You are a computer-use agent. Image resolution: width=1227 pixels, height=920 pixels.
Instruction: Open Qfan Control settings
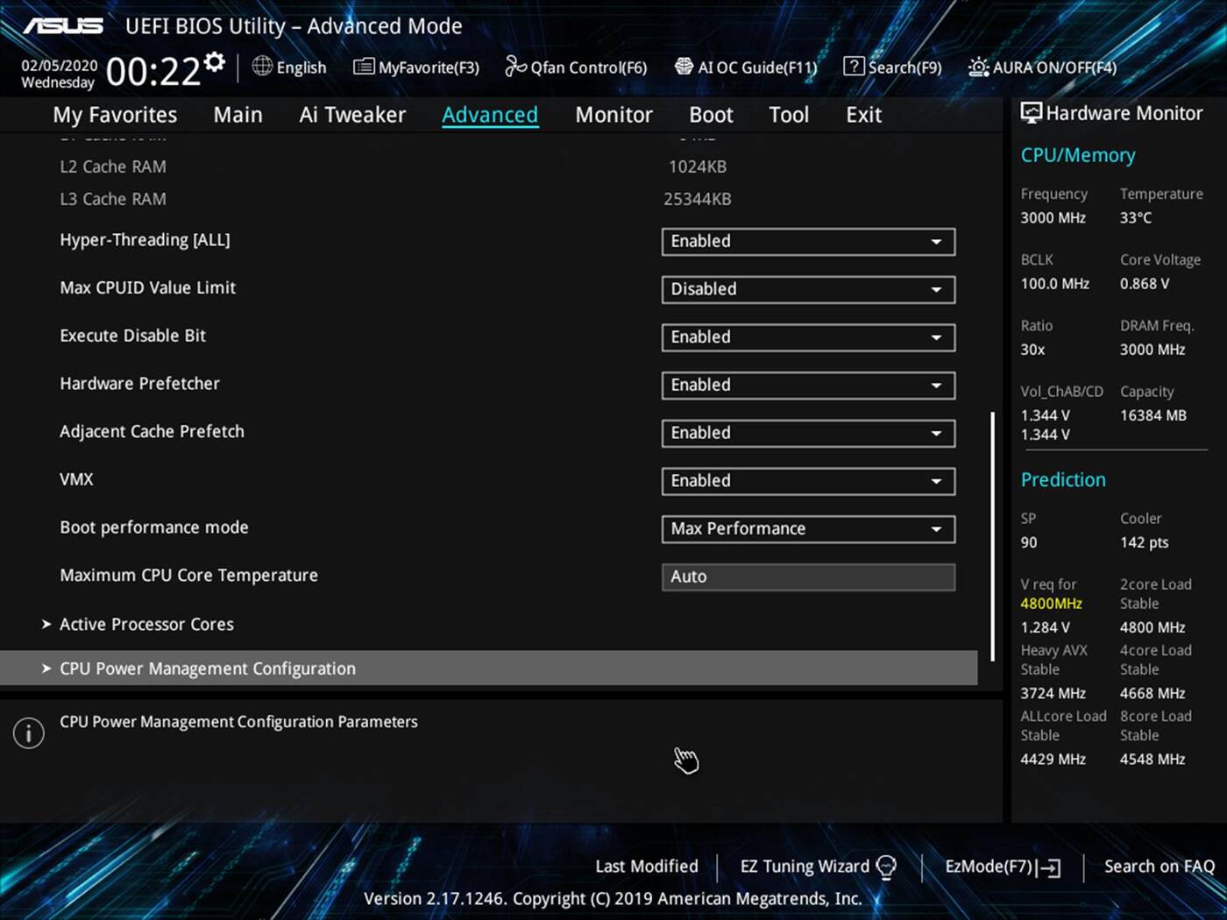tap(575, 67)
